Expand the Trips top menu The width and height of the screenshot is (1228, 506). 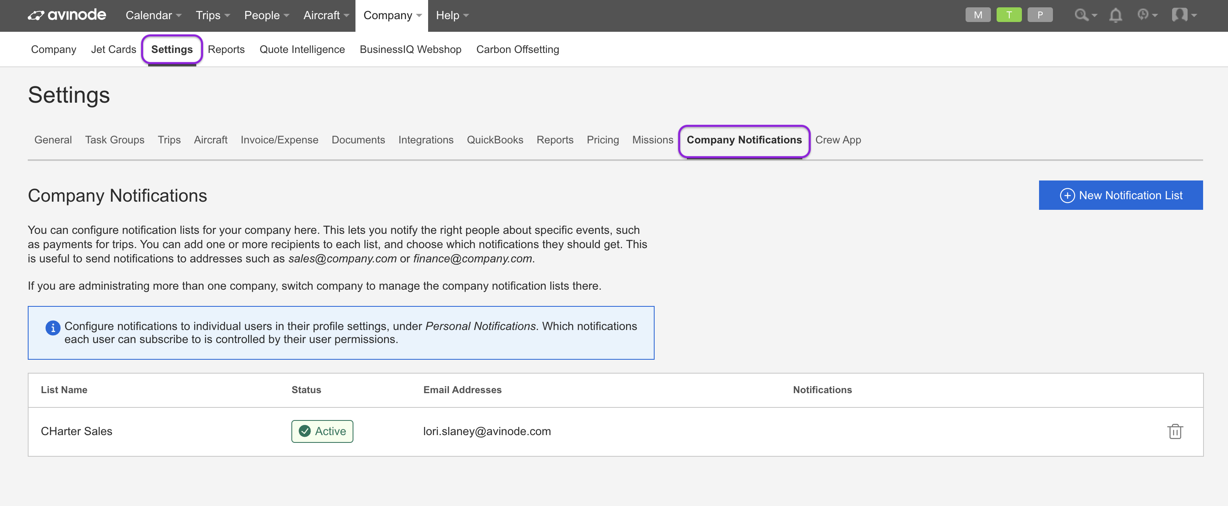coord(213,15)
